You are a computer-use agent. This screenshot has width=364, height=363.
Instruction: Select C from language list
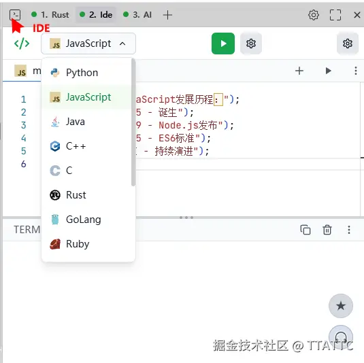point(87,171)
